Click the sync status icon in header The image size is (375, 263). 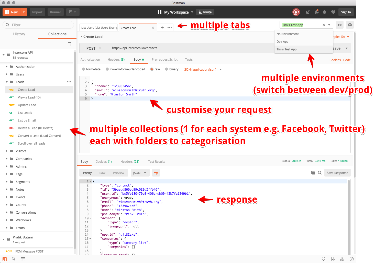coord(296,12)
